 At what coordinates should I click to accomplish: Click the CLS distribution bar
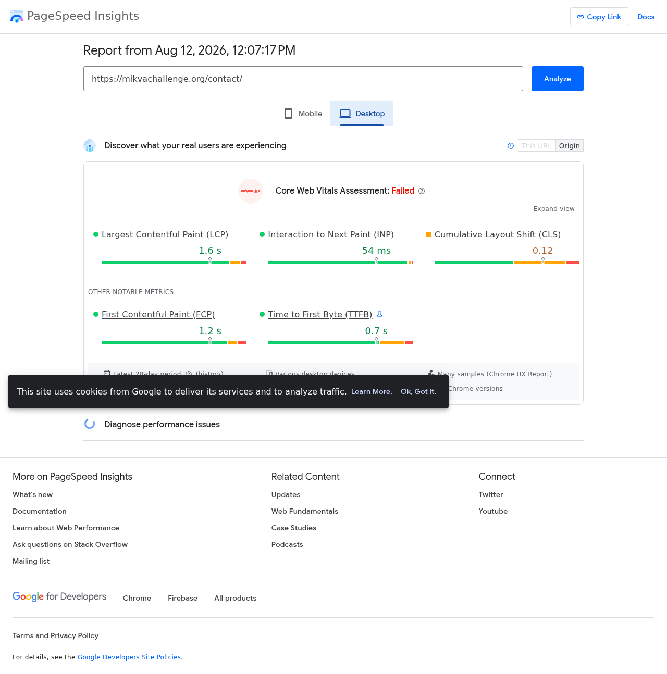(507, 263)
